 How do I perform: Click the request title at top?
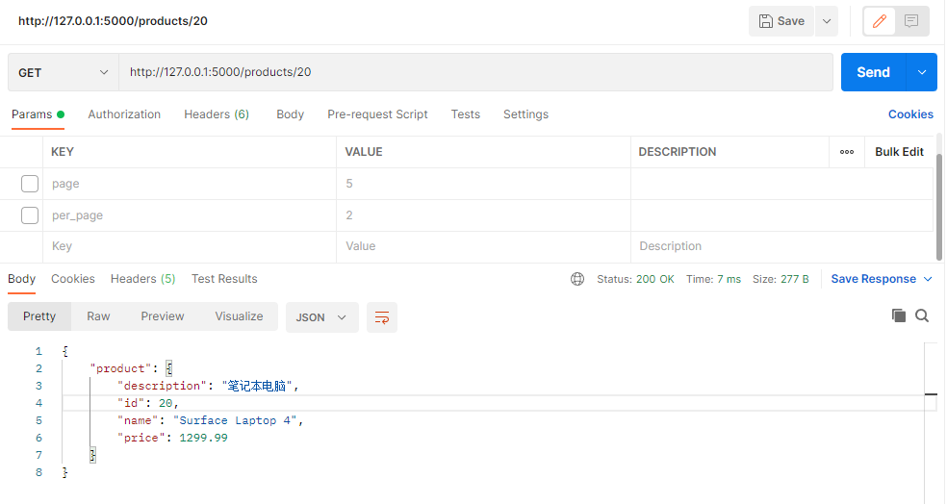click(113, 21)
